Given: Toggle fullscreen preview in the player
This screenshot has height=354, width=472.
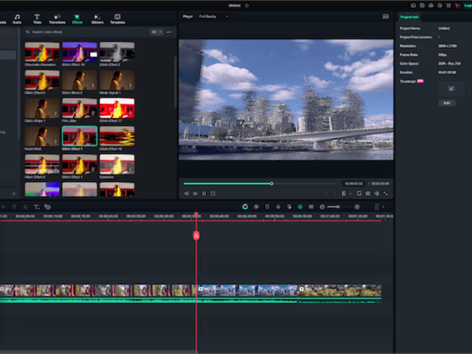Looking at the screenshot, I should [x=386, y=194].
